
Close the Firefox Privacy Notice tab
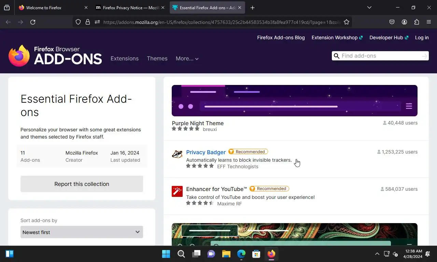(163, 8)
